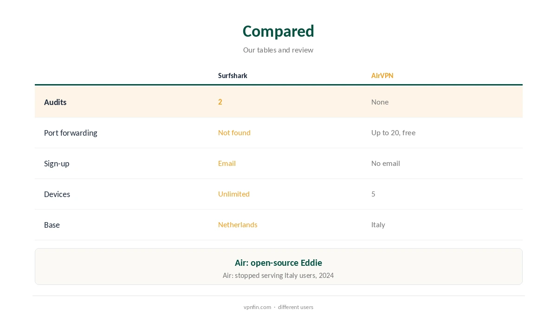
Task: Click 'Air: open-source Eddie' callout title
Action: (278, 263)
